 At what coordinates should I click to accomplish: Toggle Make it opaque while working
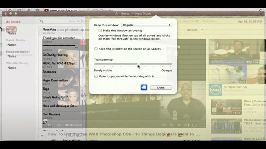96,76
